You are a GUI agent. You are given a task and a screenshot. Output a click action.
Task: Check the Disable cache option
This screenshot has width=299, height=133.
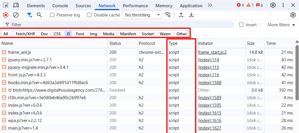89,15
